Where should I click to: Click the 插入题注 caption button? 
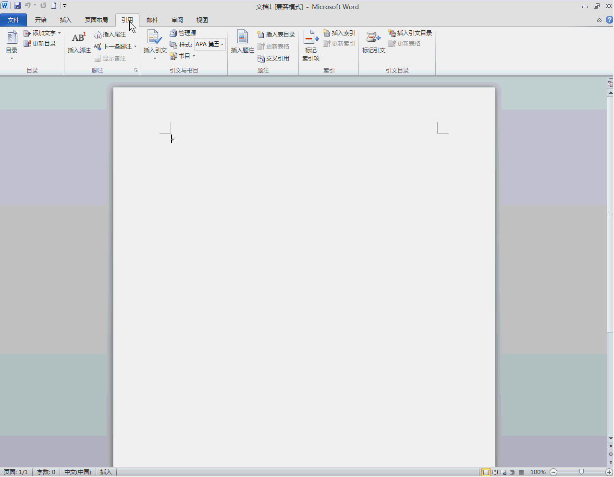[243, 42]
